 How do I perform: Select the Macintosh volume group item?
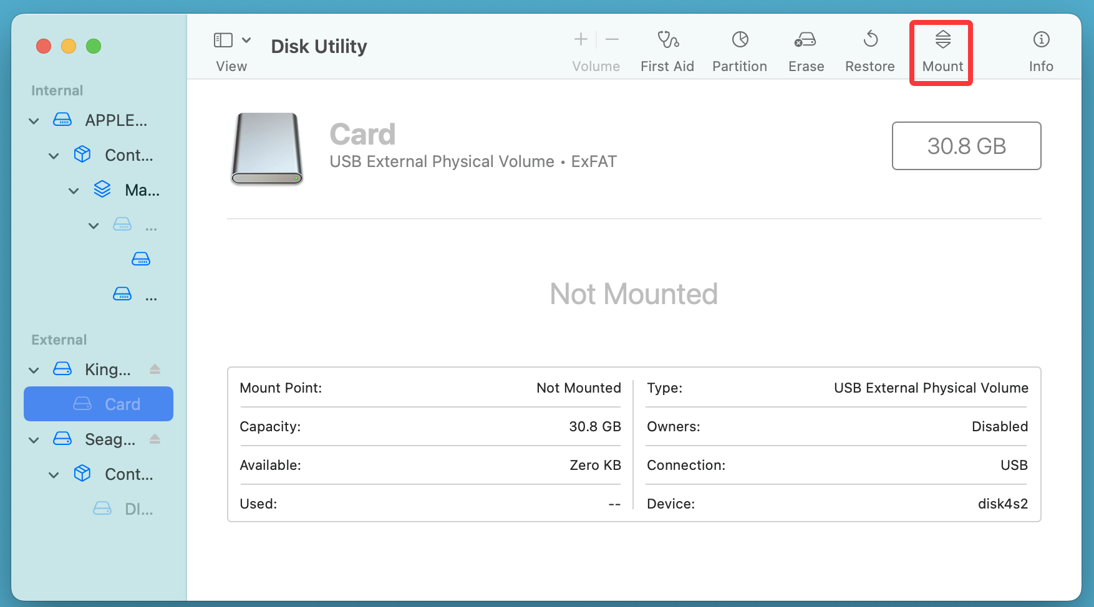(141, 190)
